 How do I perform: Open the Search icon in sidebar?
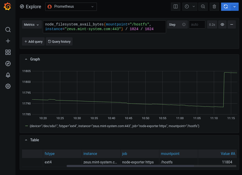[x=8, y=30]
